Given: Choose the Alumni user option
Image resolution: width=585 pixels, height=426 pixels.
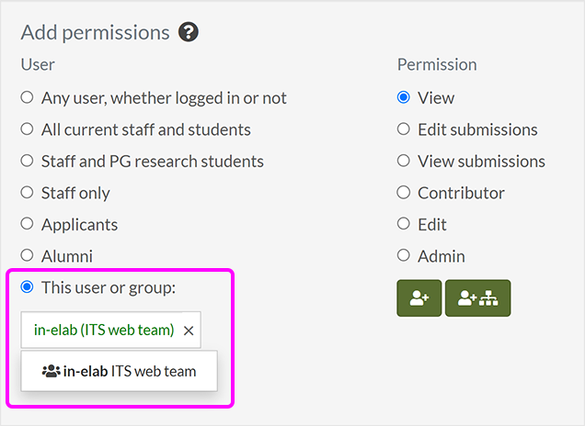Looking at the screenshot, I should tap(27, 256).
